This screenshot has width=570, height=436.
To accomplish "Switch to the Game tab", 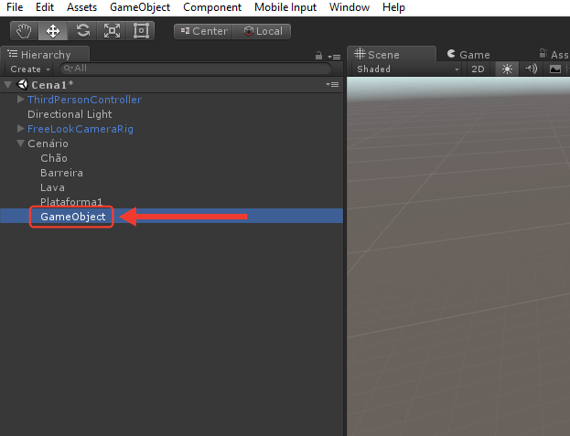I will click(468, 55).
